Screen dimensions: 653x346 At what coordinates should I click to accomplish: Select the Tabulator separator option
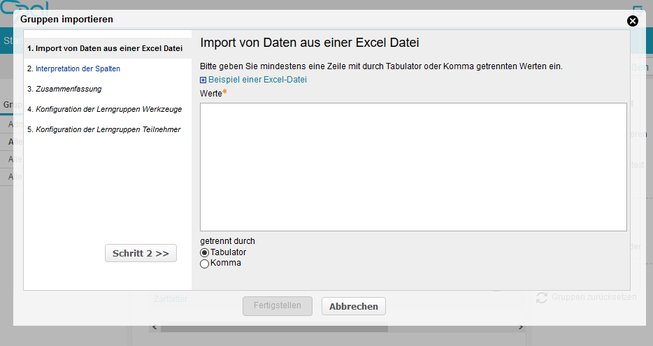point(205,252)
